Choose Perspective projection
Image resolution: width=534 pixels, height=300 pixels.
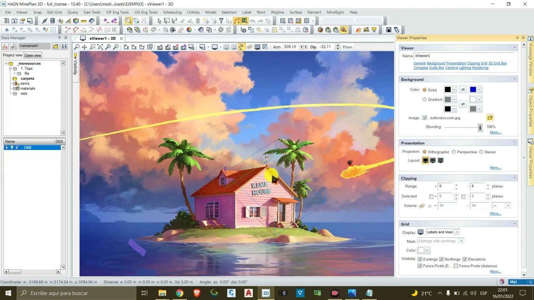(x=454, y=152)
